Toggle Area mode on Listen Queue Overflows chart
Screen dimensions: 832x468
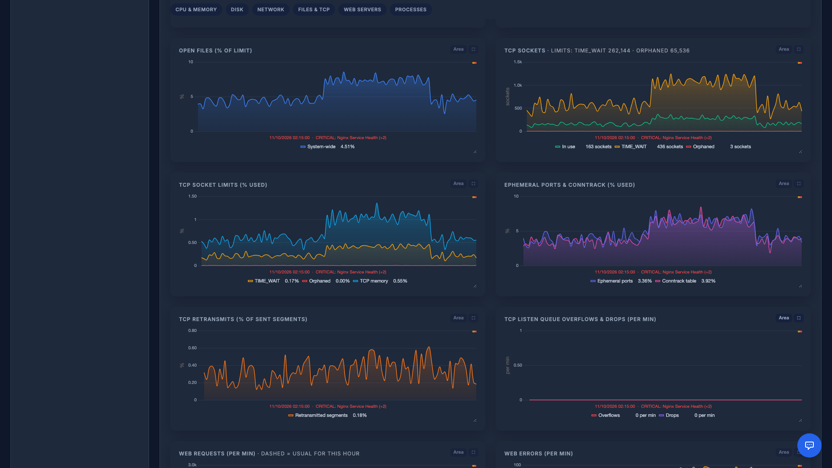point(784,318)
